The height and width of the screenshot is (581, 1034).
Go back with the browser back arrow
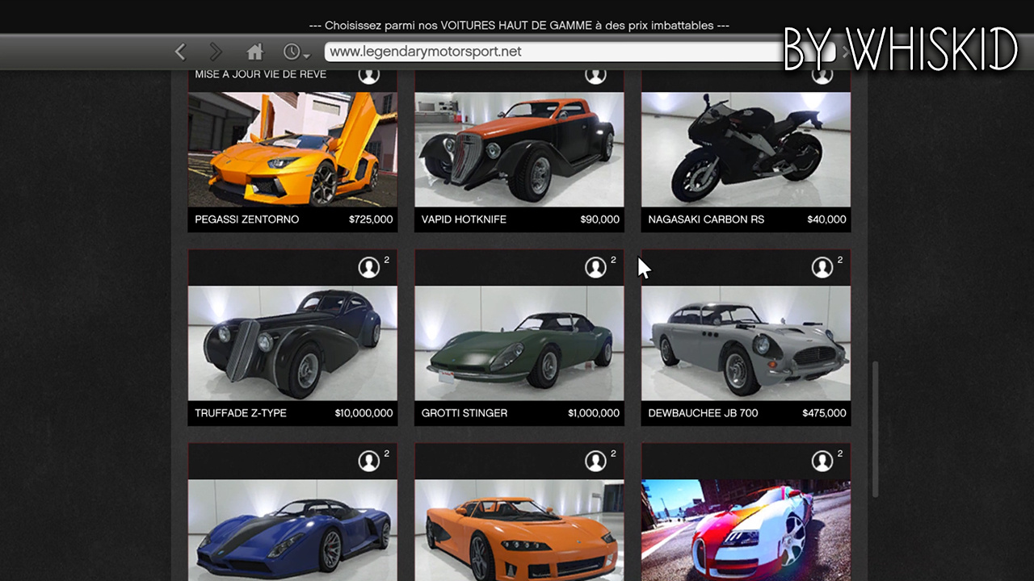pyautogui.click(x=180, y=52)
